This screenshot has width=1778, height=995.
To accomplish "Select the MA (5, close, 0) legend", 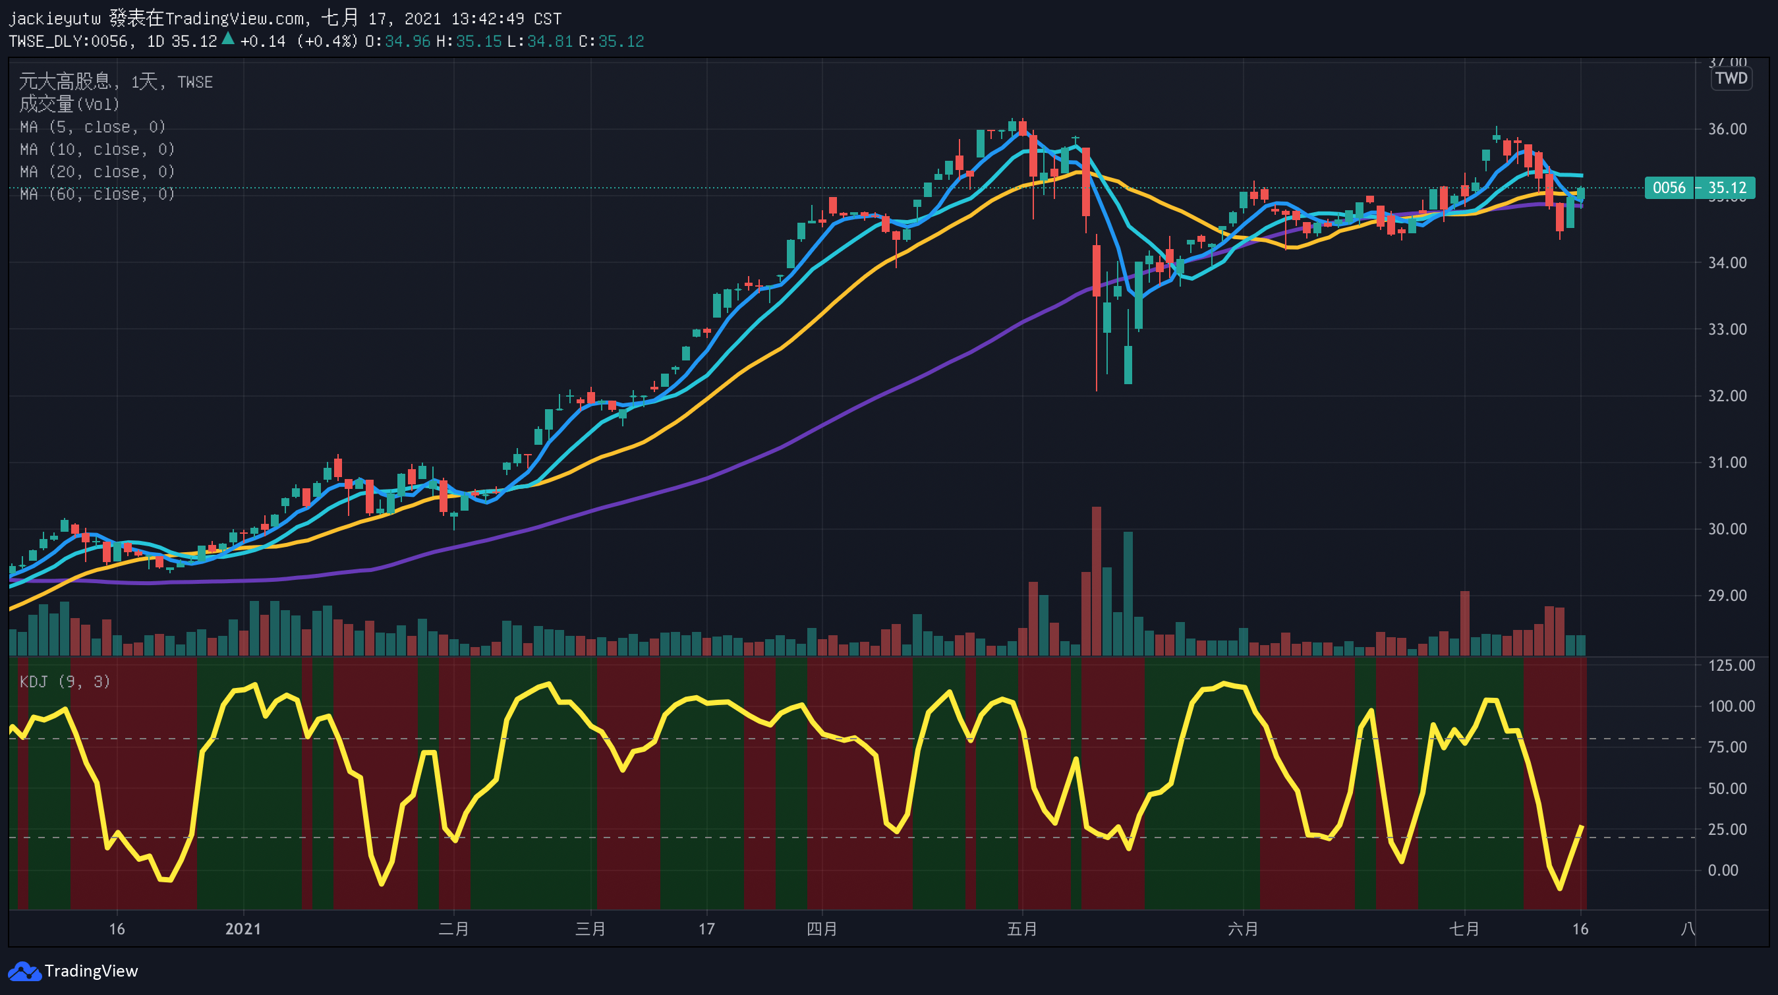I will click(x=92, y=127).
